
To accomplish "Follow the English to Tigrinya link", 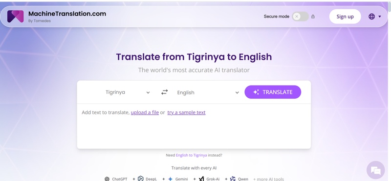I will [191, 155].
